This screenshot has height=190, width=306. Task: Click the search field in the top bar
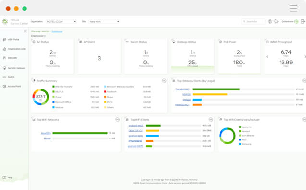254,21
